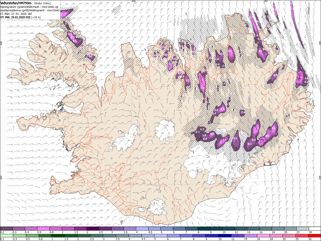This screenshot has width=321, height=241.
Task: Choose the deep blue 10 swatch in lower scale
Action: click(x=224, y=236)
